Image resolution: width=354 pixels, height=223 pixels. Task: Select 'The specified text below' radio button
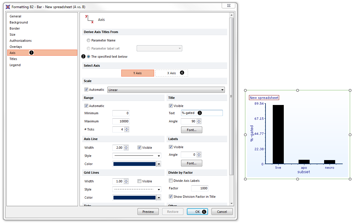coord(88,57)
